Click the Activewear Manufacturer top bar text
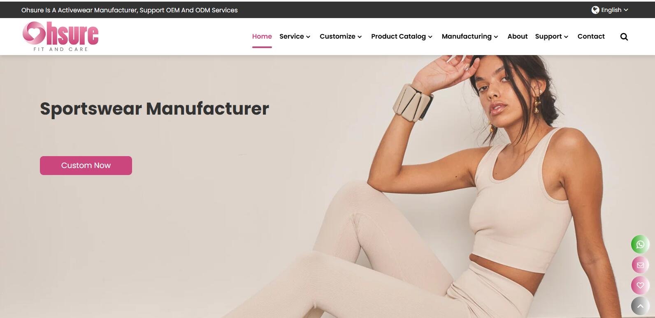Image resolution: width=655 pixels, height=318 pixels. click(x=130, y=10)
